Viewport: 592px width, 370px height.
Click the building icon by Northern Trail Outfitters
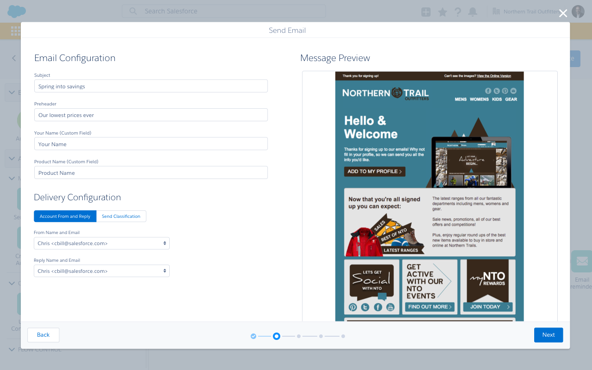pyautogui.click(x=497, y=11)
